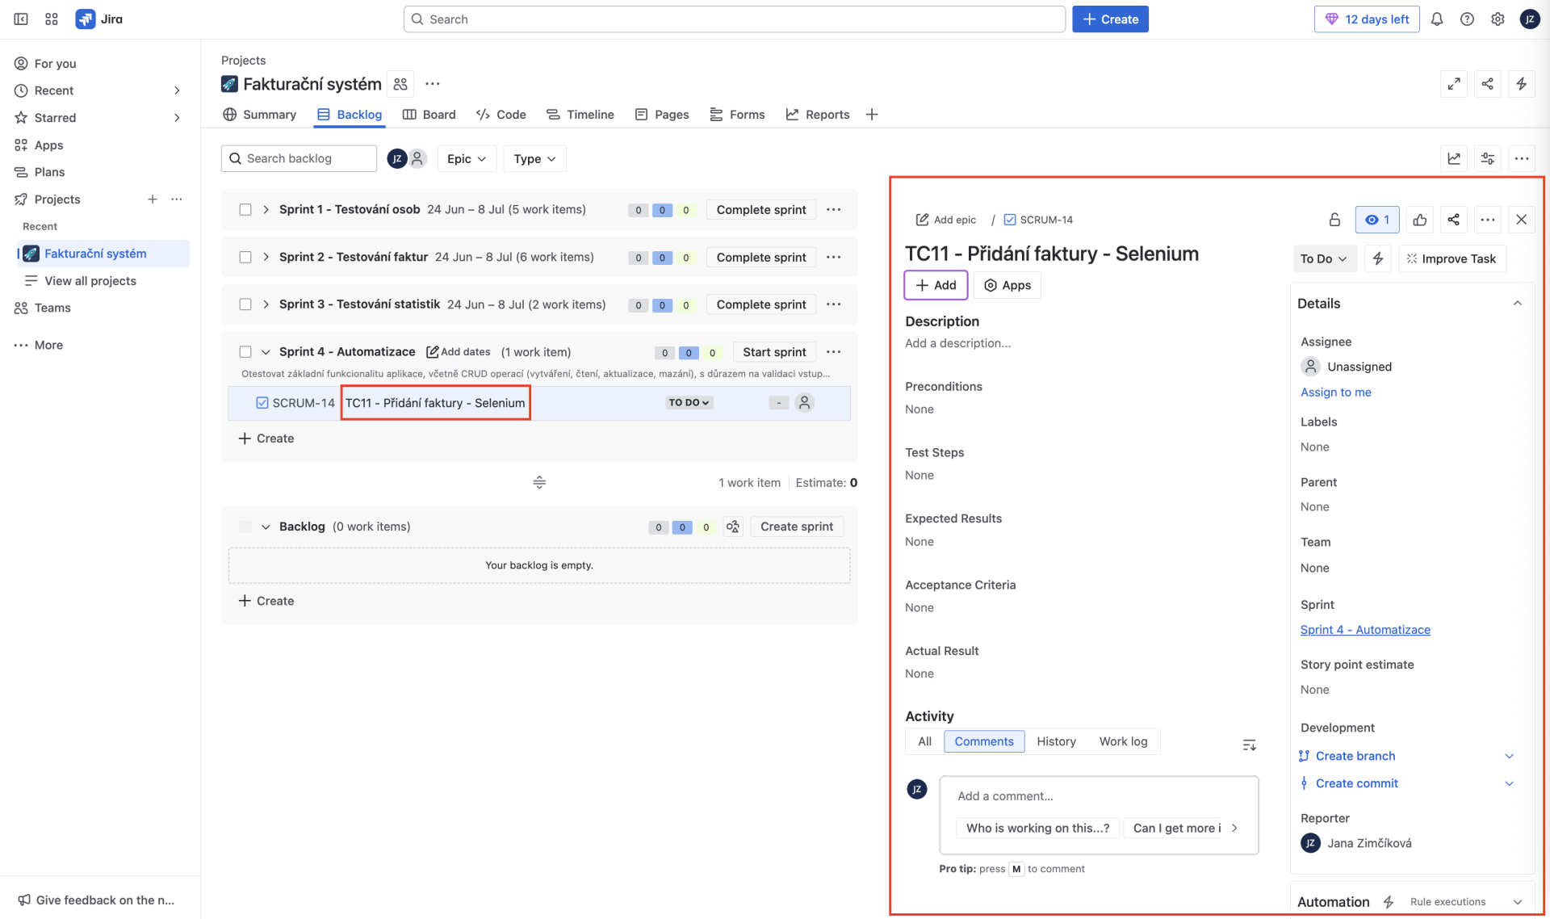Click the Improve Task button

click(1452, 258)
